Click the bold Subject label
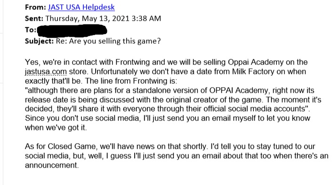Screen dimensions: 332x185 [x=40, y=41]
